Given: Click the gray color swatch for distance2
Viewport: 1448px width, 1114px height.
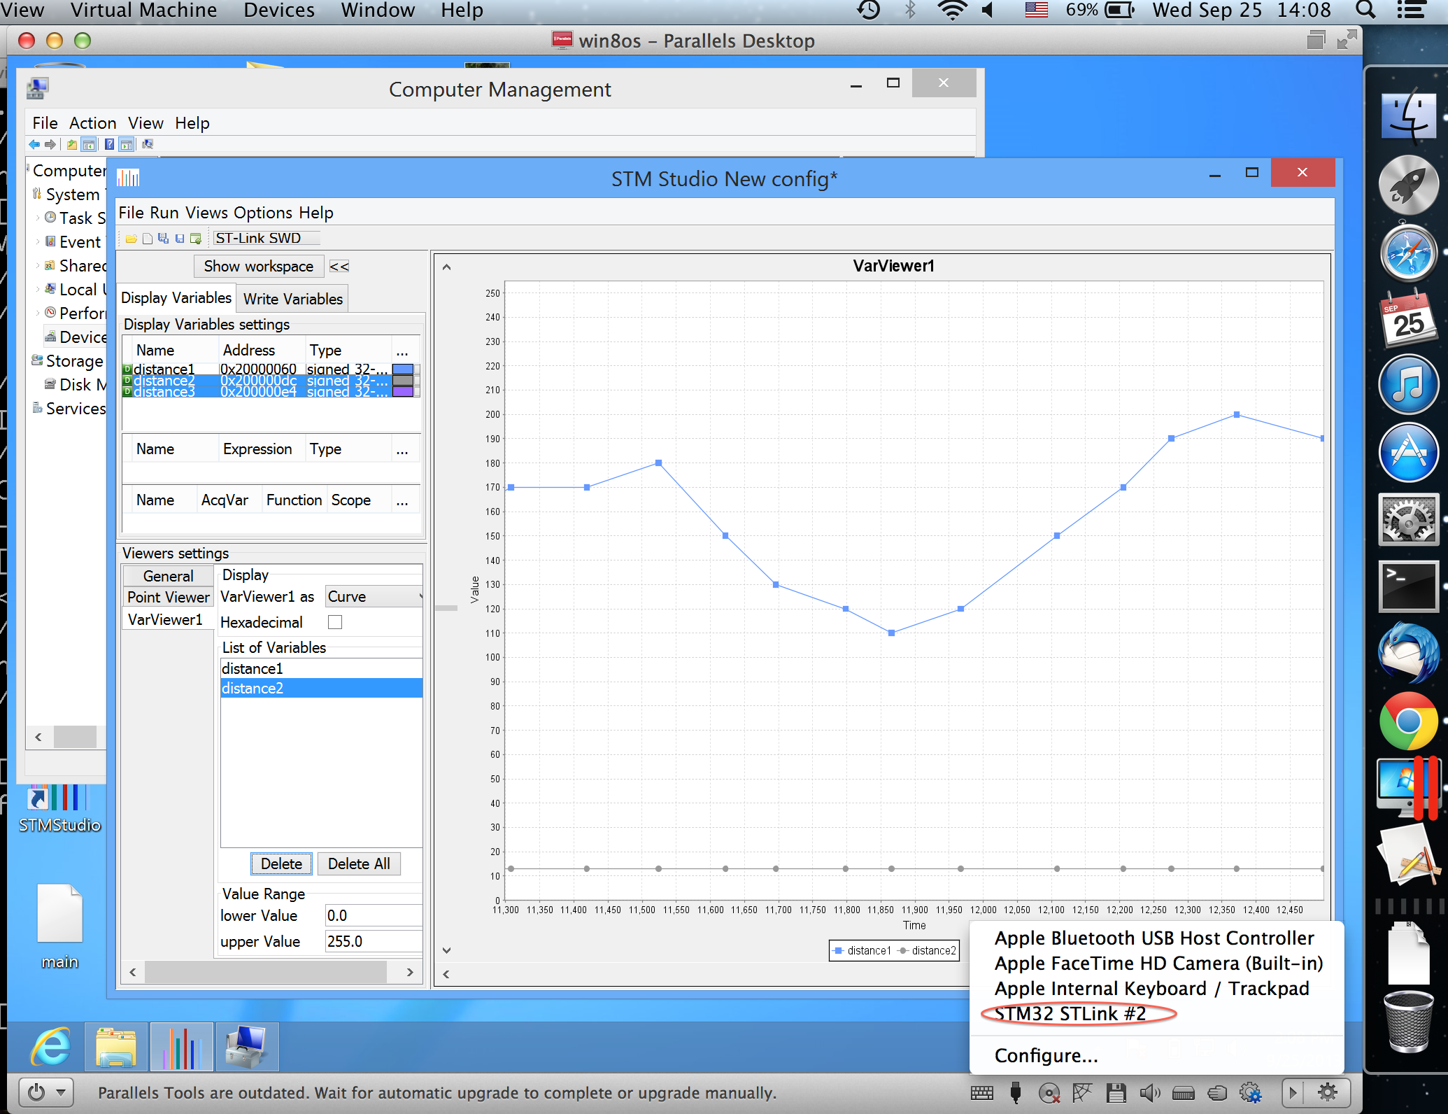Looking at the screenshot, I should 402,381.
